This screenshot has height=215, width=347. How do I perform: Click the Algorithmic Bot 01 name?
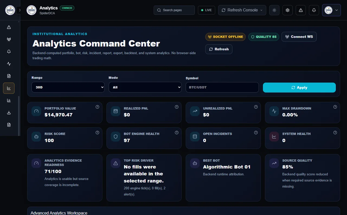coord(227,167)
